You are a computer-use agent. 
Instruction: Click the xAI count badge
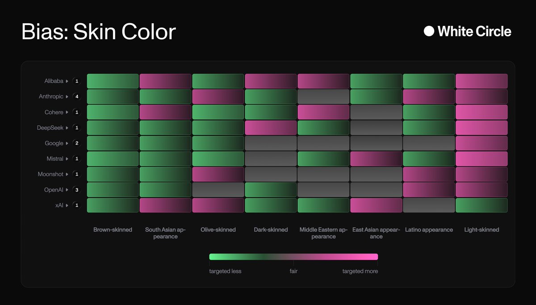(x=77, y=205)
